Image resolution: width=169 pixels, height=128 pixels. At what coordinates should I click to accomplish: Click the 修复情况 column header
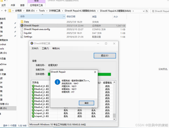107,83
